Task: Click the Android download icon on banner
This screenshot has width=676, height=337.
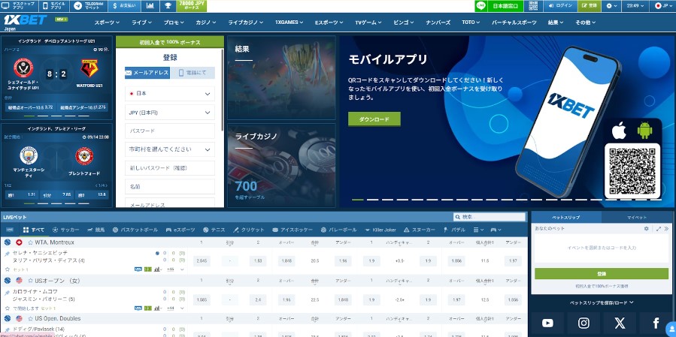Action: [644, 131]
